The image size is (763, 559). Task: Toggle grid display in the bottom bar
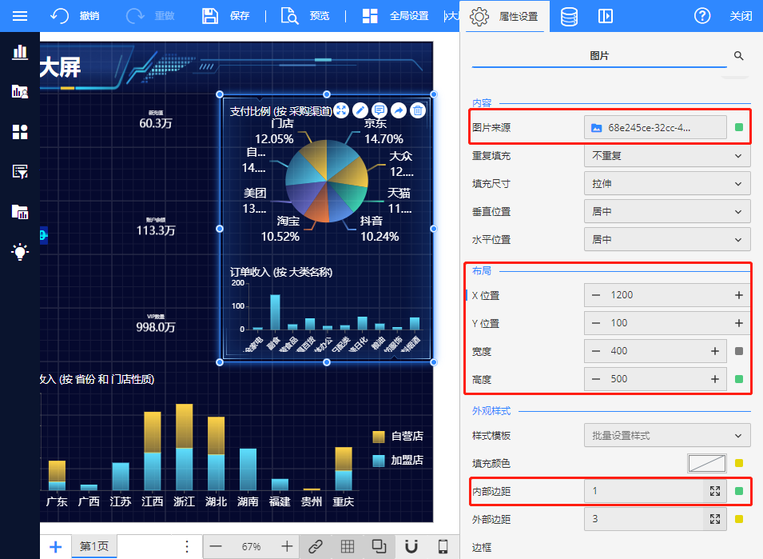tap(348, 546)
